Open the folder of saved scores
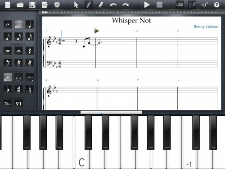Viewport: 225px width, 169px height. pos(20,5)
